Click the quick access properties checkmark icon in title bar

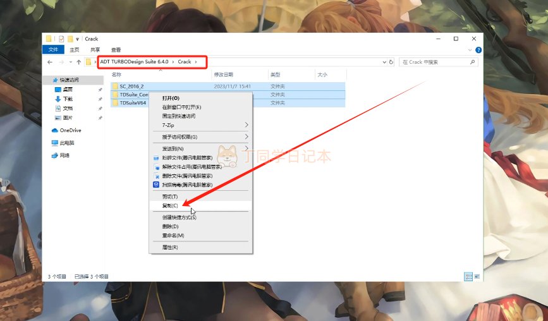[x=60, y=39]
